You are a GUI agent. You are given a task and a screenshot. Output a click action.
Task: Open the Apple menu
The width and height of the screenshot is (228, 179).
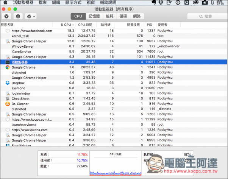pyautogui.click(x=5, y=3)
